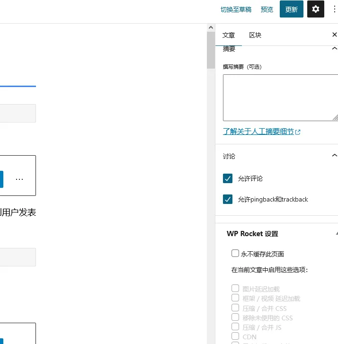Switch to the 区块 tab

point(255,35)
